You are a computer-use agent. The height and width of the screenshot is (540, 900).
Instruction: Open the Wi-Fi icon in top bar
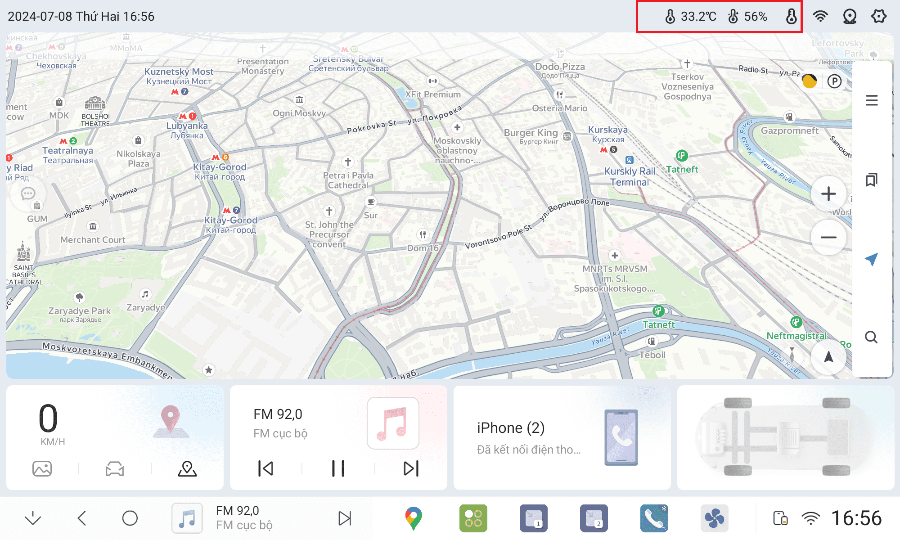pos(820,17)
